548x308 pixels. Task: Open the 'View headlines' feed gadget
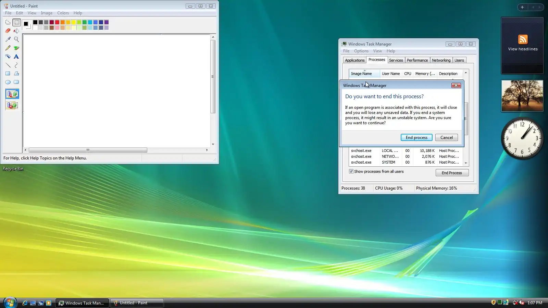point(522,46)
